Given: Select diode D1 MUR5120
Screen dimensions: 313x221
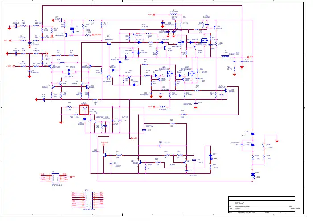Looking at the screenshot, I should pyautogui.click(x=120, y=62).
